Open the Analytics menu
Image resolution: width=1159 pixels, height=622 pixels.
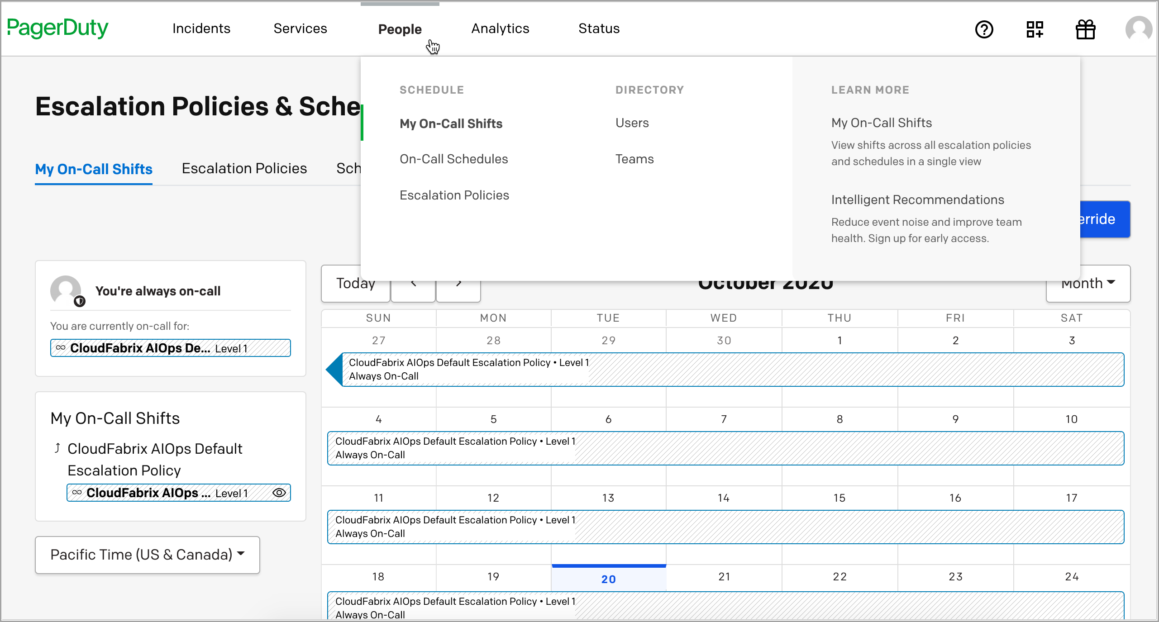[500, 28]
